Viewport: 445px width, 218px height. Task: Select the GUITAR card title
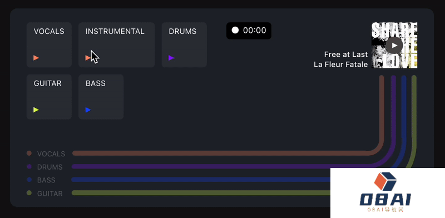[x=48, y=83]
